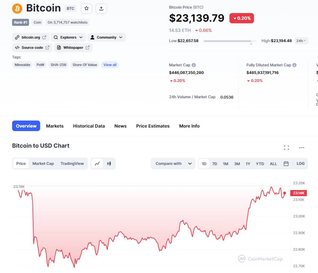Viewport: 318px width, 273px height.
Task: Expand the Community dropdown
Action: 106,37
